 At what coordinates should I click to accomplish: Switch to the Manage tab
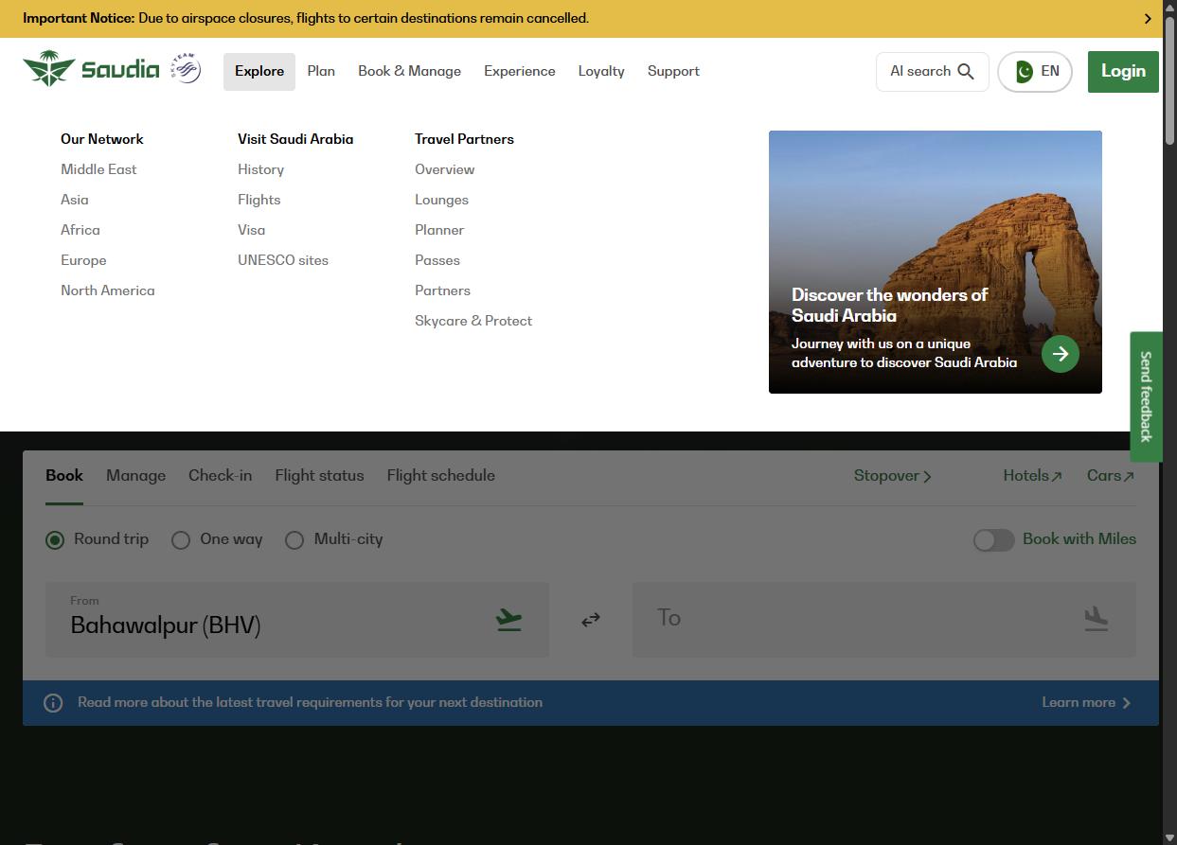[135, 476]
